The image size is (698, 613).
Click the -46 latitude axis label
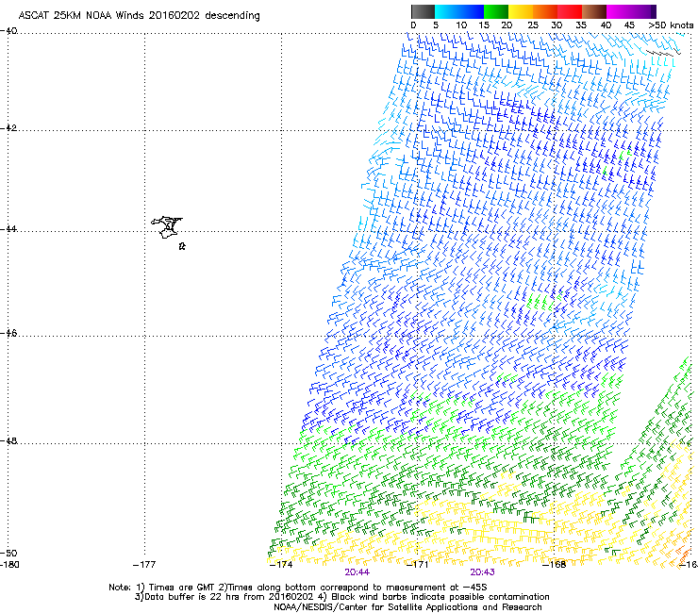[x=8, y=333]
